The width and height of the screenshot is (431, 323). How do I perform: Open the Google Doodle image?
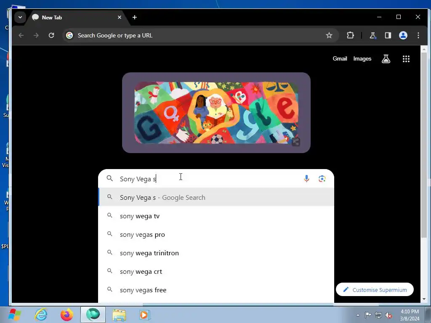216,113
